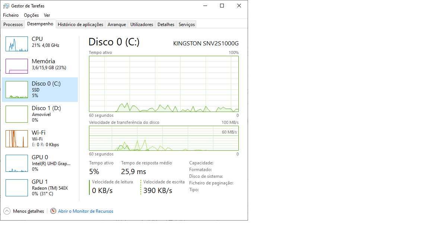Maximize the Gestor de Tarefas window
The image size is (429, 241).
point(222,6)
